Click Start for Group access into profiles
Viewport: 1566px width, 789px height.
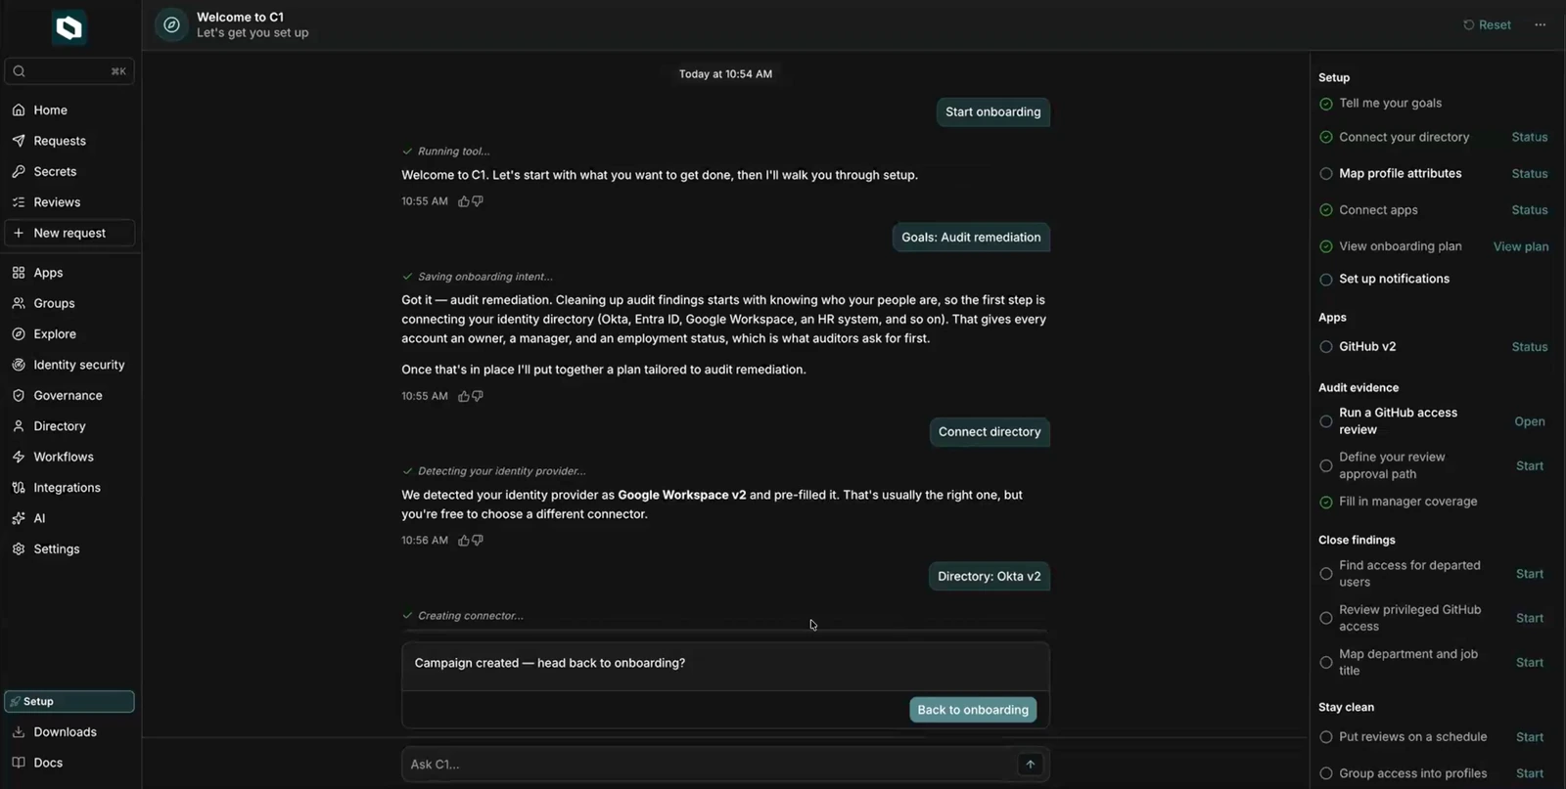pos(1529,774)
